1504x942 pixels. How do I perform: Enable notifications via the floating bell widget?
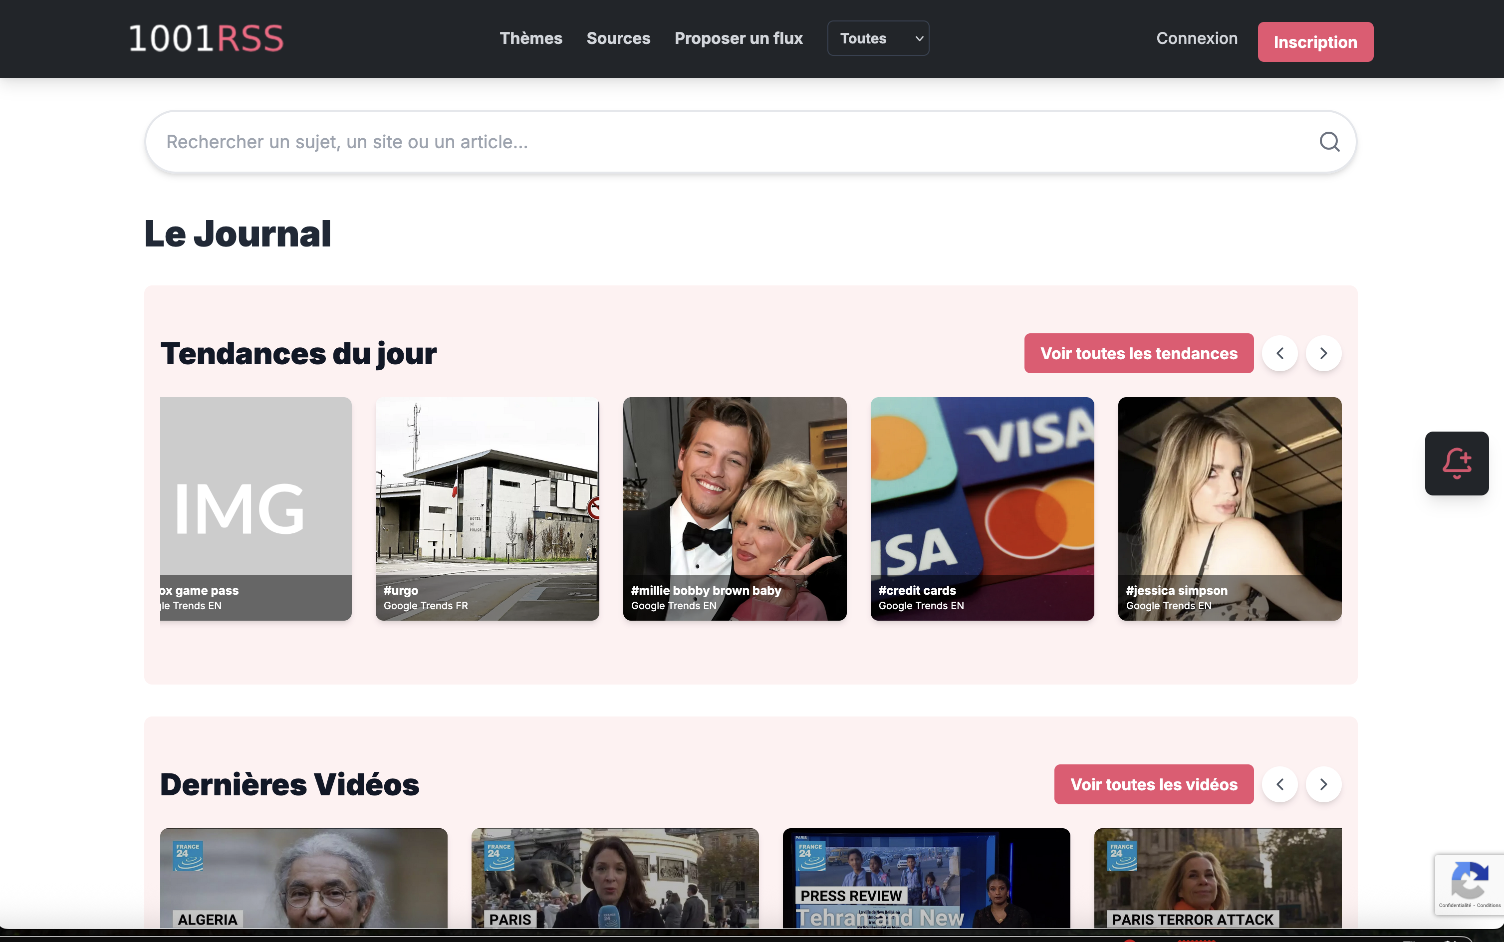[x=1456, y=463]
